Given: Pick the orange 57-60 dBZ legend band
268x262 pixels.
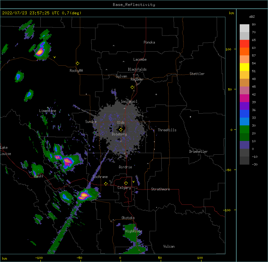Looking at the screenshot, I should click(244, 51).
